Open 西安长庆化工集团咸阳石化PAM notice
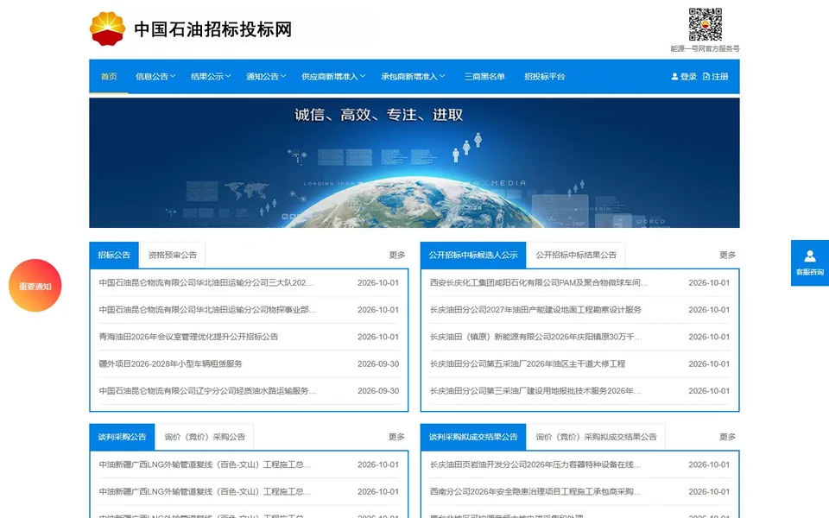Image resolution: width=829 pixels, height=518 pixels. click(538, 283)
